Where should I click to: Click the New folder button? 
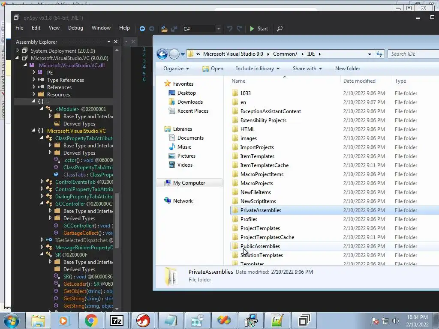coord(347,69)
